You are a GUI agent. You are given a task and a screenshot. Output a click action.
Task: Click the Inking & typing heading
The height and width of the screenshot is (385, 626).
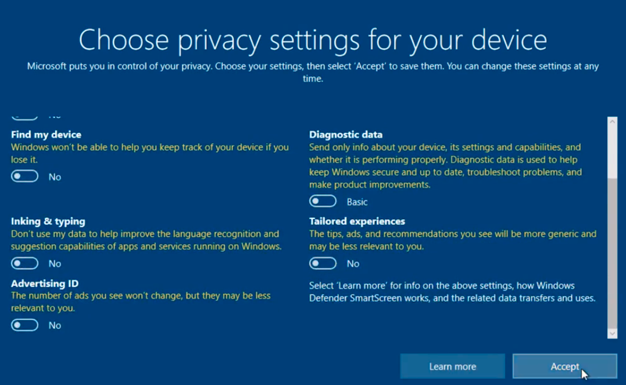pos(48,221)
